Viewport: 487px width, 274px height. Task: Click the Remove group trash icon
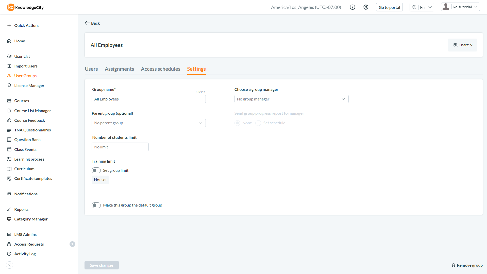click(454, 265)
